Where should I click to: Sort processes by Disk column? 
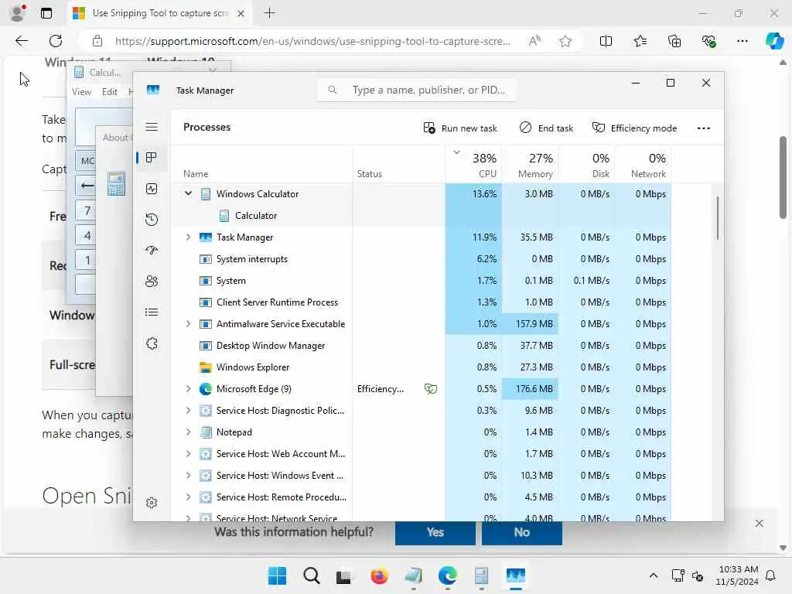coord(587,165)
